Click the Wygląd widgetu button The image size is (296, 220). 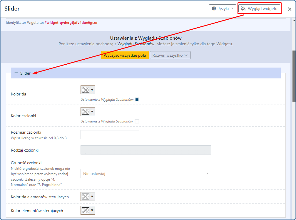259,9
